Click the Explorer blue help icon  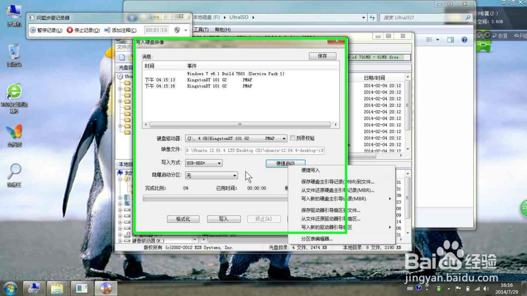[464, 40]
